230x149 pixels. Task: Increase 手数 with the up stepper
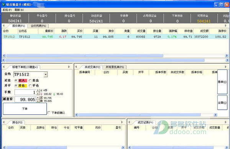coord(38,91)
